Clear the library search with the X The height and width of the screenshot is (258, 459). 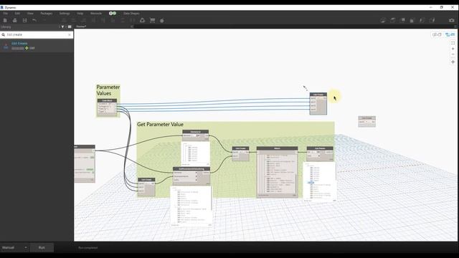(70, 34)
